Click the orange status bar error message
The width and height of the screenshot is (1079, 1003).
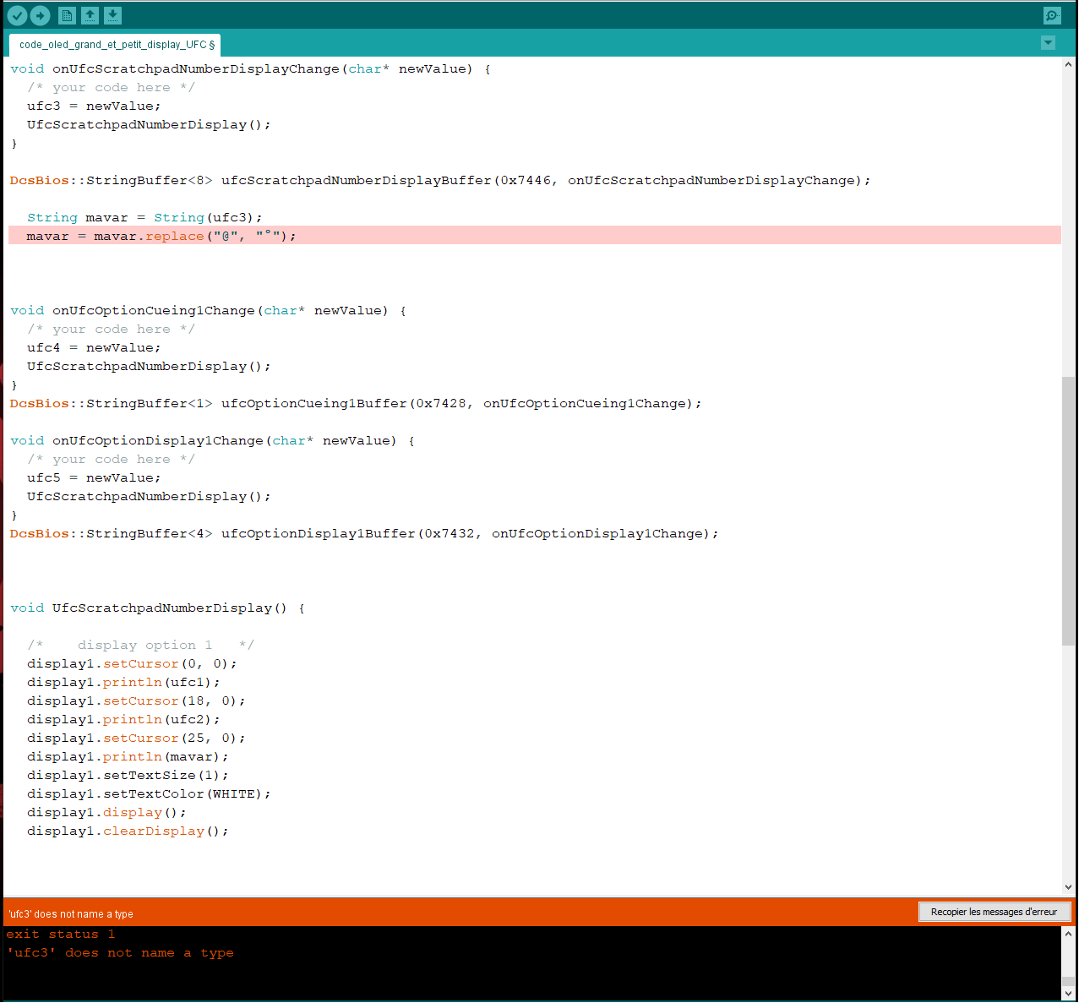point(71,913)
